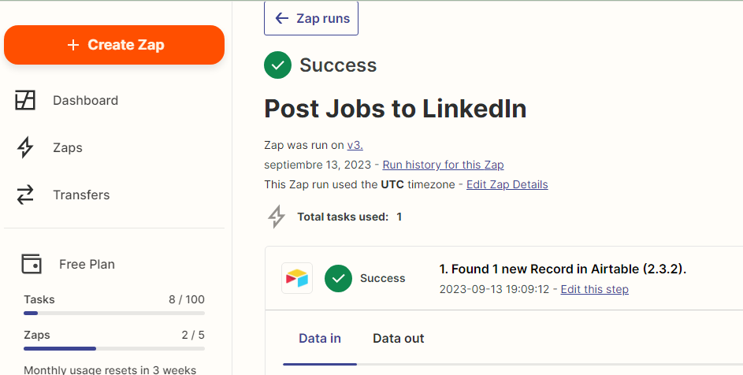Click Edit this step link
The image size is (743, 375).
(x=594, y=289)
